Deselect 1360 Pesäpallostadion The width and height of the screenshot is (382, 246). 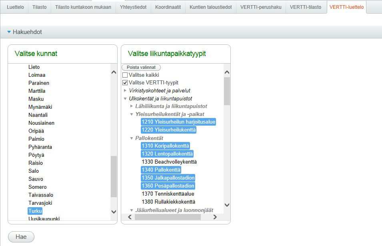(168, 186)
